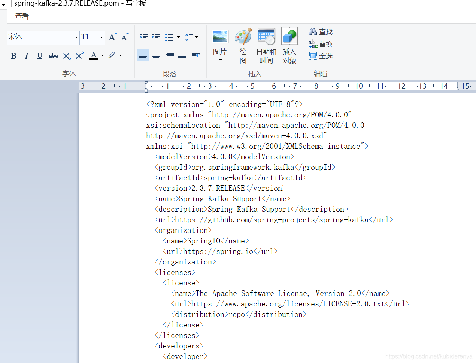Toggle superscript formatting
Screen dimensions: 476x363
pyautogui.click(x=79, y=56)
